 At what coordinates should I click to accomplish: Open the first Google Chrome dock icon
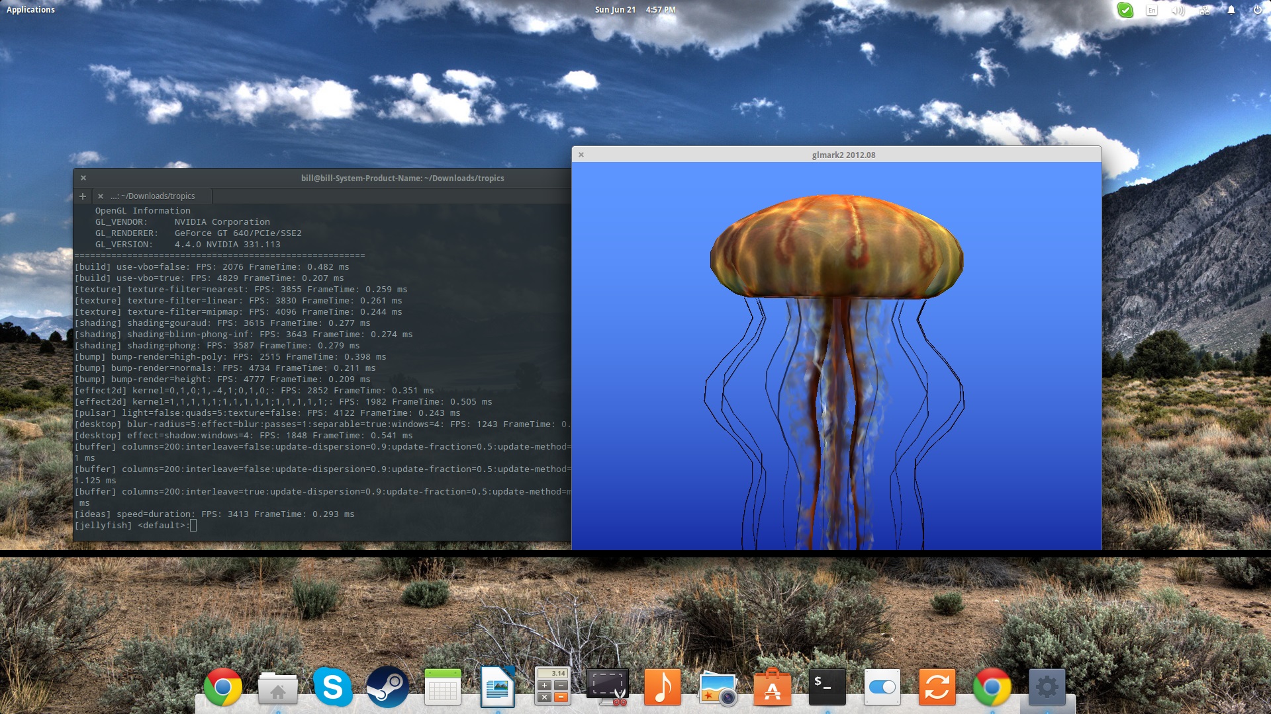click(x=223, y=688)
